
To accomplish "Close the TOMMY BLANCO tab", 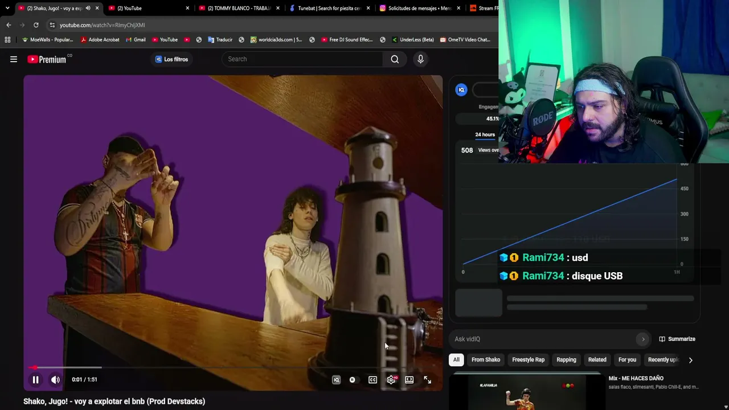I will pos(278,8).
